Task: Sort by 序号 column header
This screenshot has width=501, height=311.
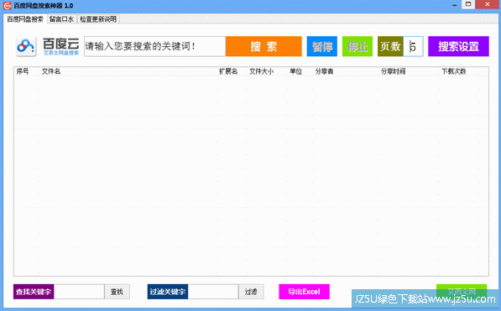Action: (x=23, y=71)
